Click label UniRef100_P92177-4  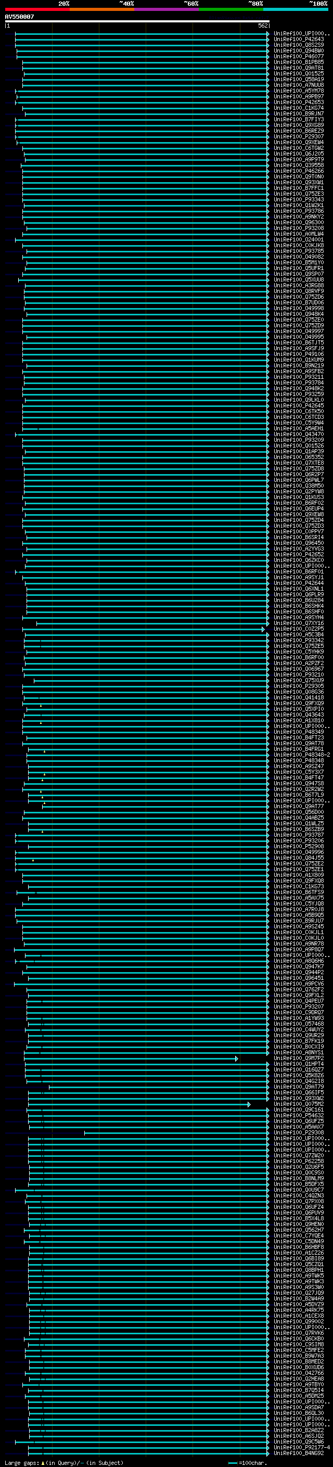click(x=302, y=1447)
